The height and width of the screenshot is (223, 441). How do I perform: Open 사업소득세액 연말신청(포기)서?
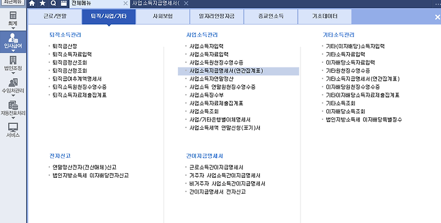pos(225,127)
